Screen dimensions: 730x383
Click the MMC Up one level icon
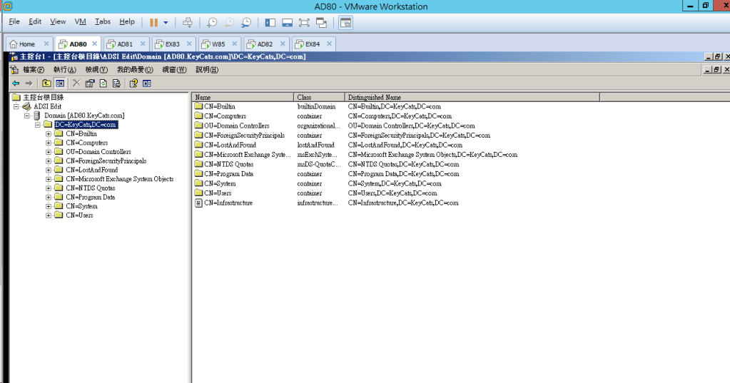47,83
